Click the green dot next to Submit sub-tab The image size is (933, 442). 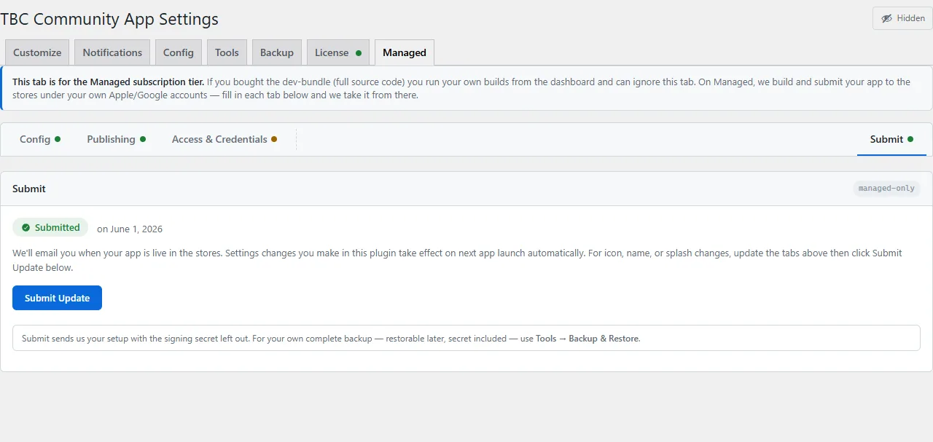coord(910,139)
